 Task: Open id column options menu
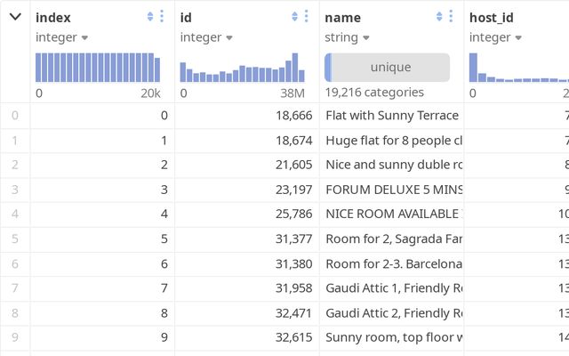(x=306, y=16)
